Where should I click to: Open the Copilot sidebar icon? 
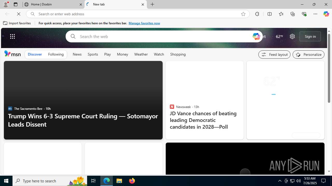tap(326, 14)
